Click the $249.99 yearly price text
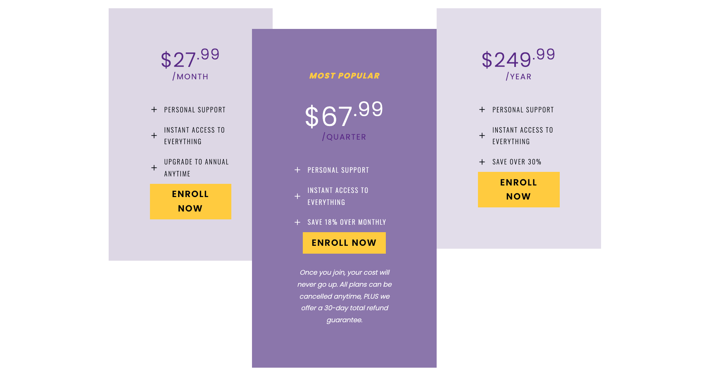The image size is (713, 378). pyautogui.click(x=518, y=59)
